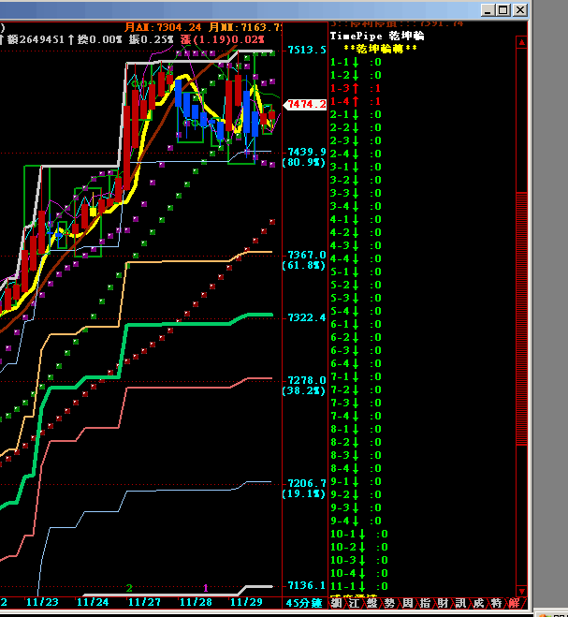The width and height of the screenshot is (568, 617).
Task: Click the 38.2% retracement level label
Action: tap(304, 391)
